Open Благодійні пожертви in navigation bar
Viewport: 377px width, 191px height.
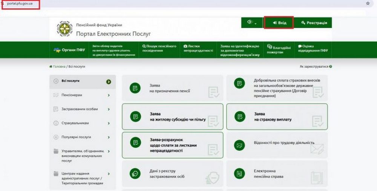click(279, 50)
